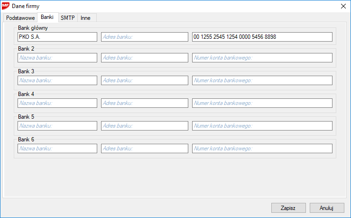Open the SMTP tab
351x218 pixels.
pyautogui.click(x=67, y=18)
